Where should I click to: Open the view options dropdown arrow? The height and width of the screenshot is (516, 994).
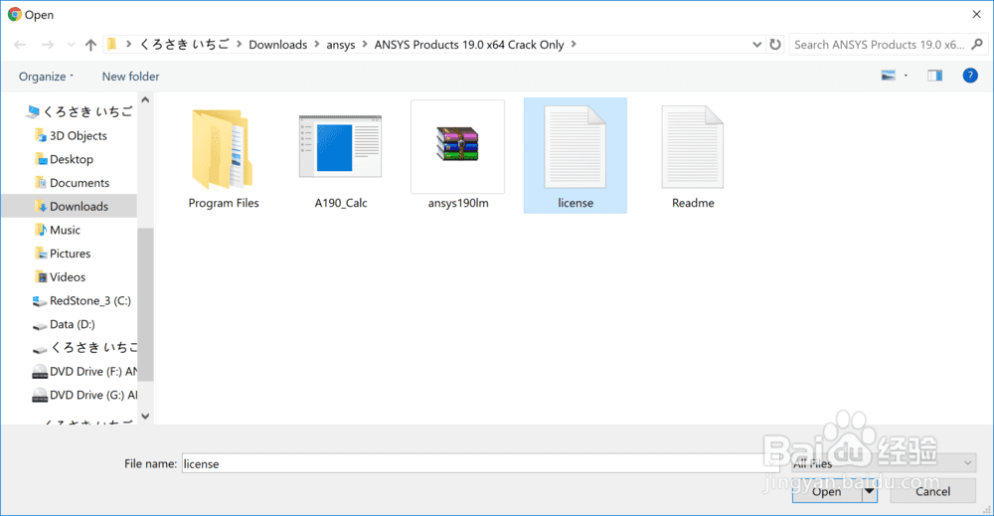click(x=906, y=76)
